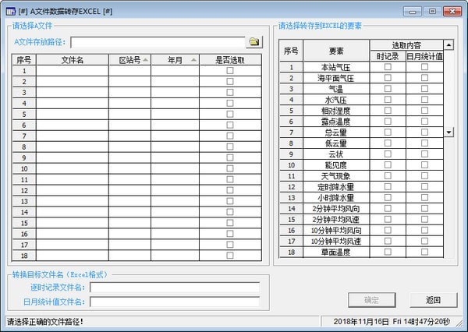Sort by 年月 column arrow
Image resolution: width=468 pixels, height=332 pixels.
click(x=193, y=60)
